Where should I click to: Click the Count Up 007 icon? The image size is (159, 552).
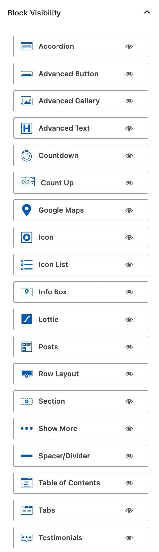click(x=28, y=182)
